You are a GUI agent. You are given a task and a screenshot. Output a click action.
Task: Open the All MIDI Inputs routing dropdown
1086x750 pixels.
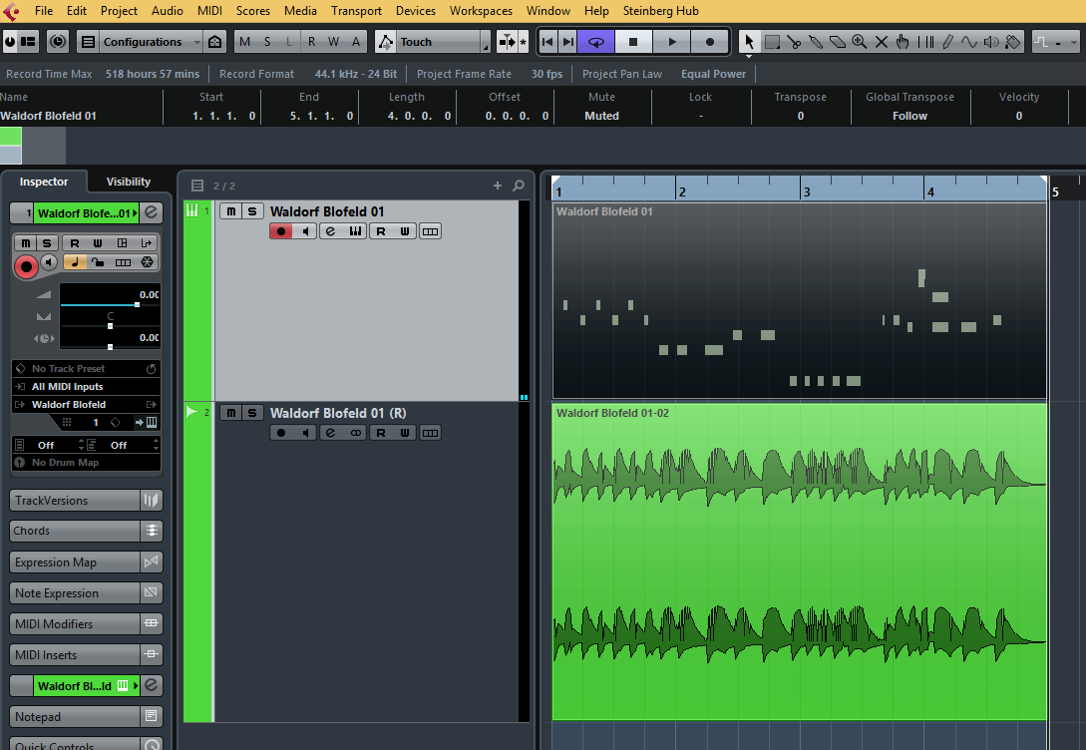(x=86, y=386)
